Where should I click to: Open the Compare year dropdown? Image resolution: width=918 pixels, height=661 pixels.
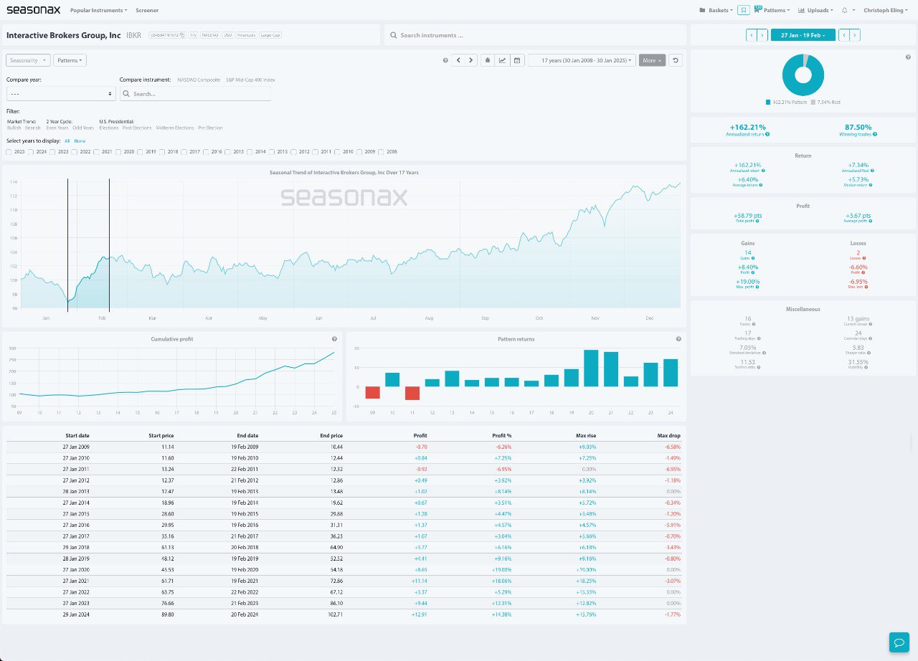pyautogui.click(x=60, y=94)
